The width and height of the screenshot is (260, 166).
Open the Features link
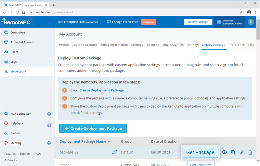[x=10, y=154]
